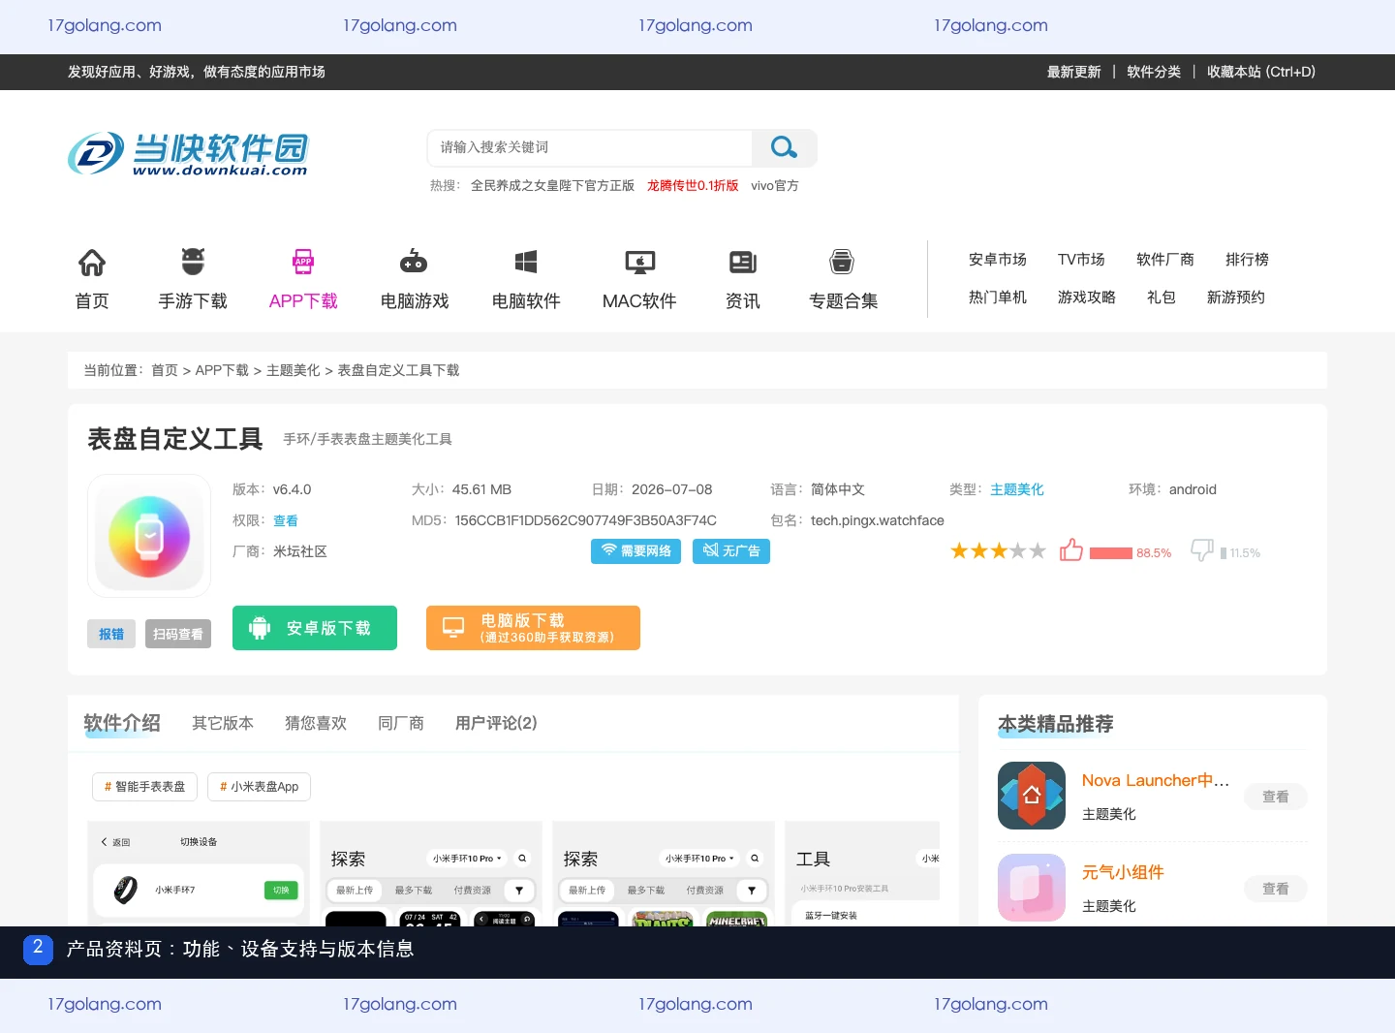Click 需要网络 badge
The height and width of the screenshot is (1033, 1395).
(635, 550)
